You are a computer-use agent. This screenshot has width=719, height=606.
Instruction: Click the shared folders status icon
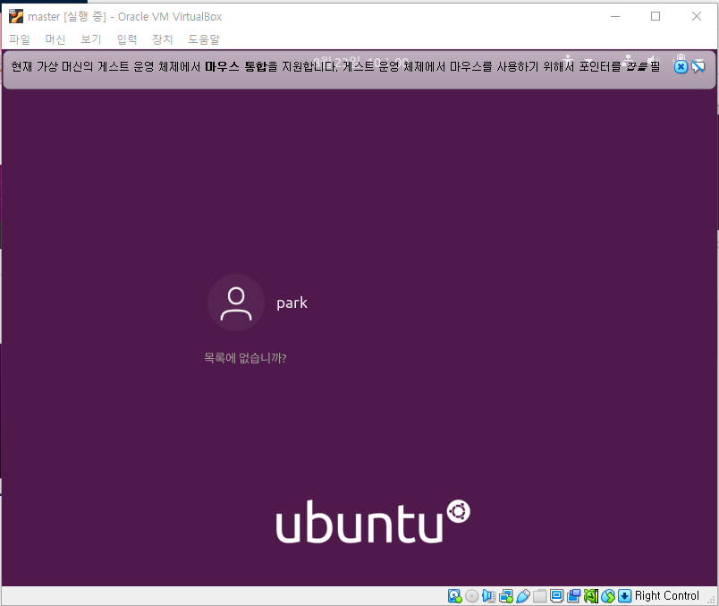click(540, 596)
